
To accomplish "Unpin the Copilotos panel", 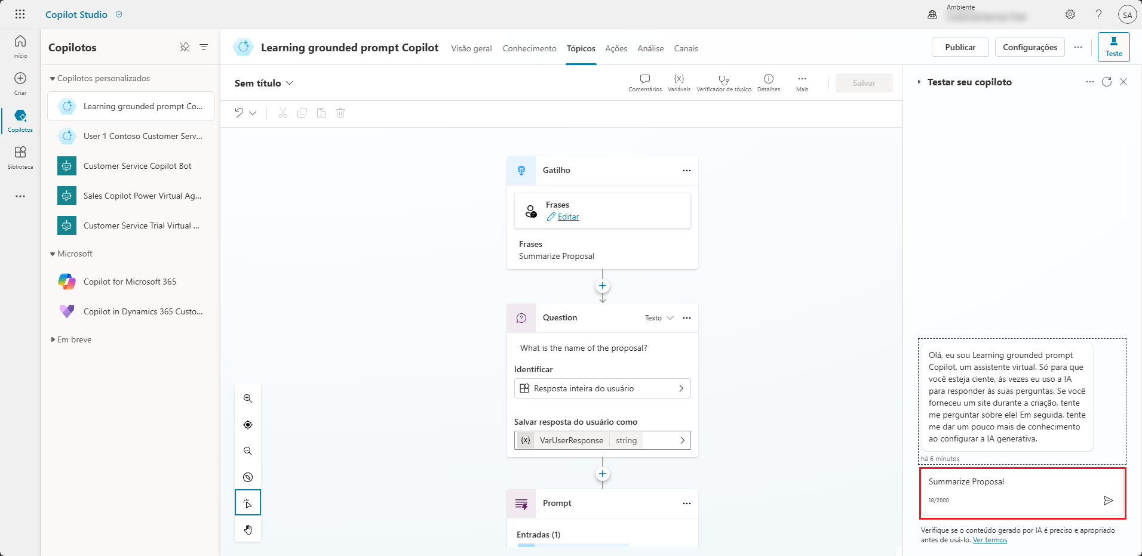I will [185, 47].
